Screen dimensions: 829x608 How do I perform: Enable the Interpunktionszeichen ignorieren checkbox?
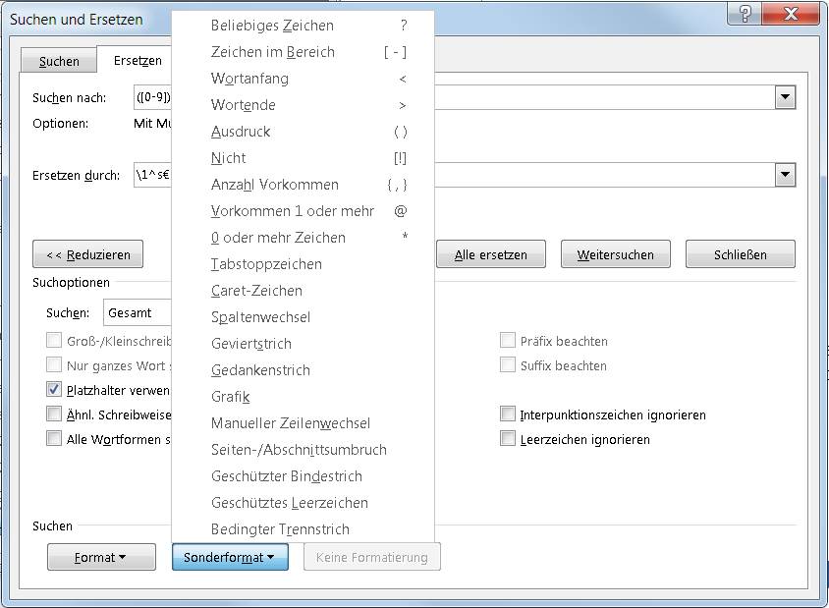(508, 415)
